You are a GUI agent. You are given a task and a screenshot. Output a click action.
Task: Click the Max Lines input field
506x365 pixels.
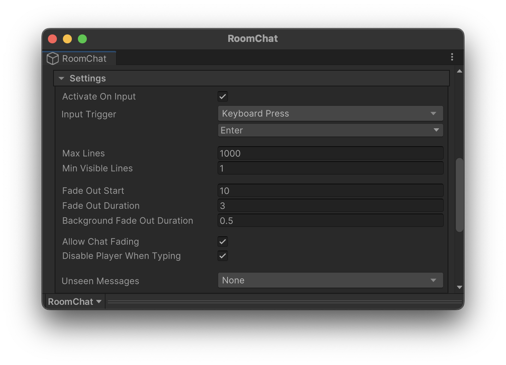click(x=330, y=153)
